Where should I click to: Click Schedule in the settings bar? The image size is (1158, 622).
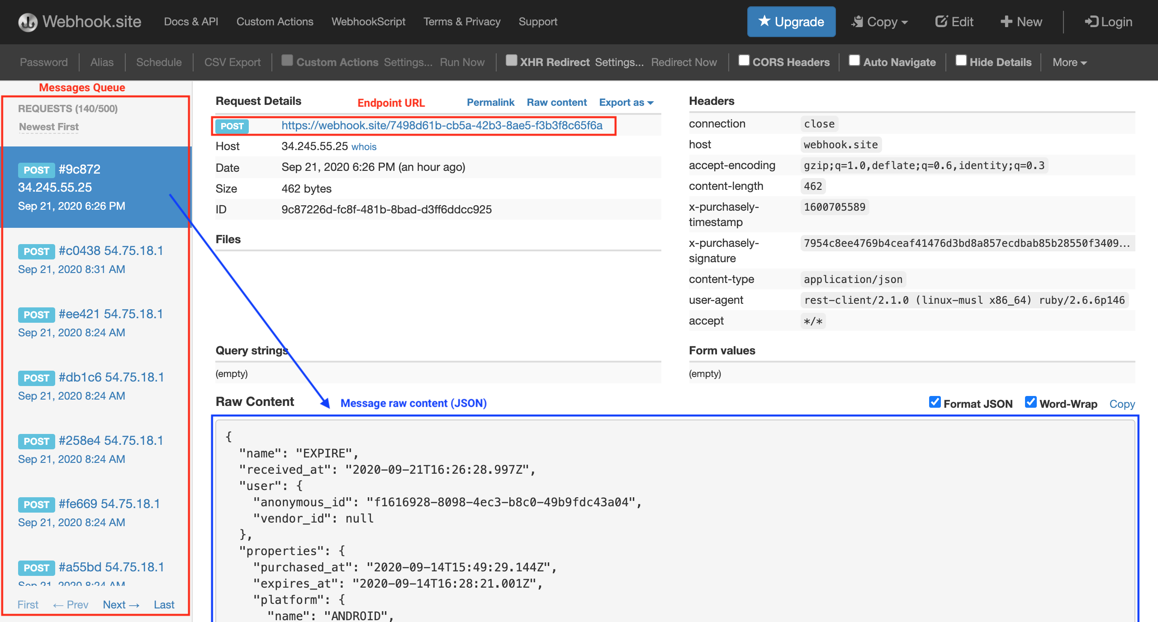click(x=159, y=62)
